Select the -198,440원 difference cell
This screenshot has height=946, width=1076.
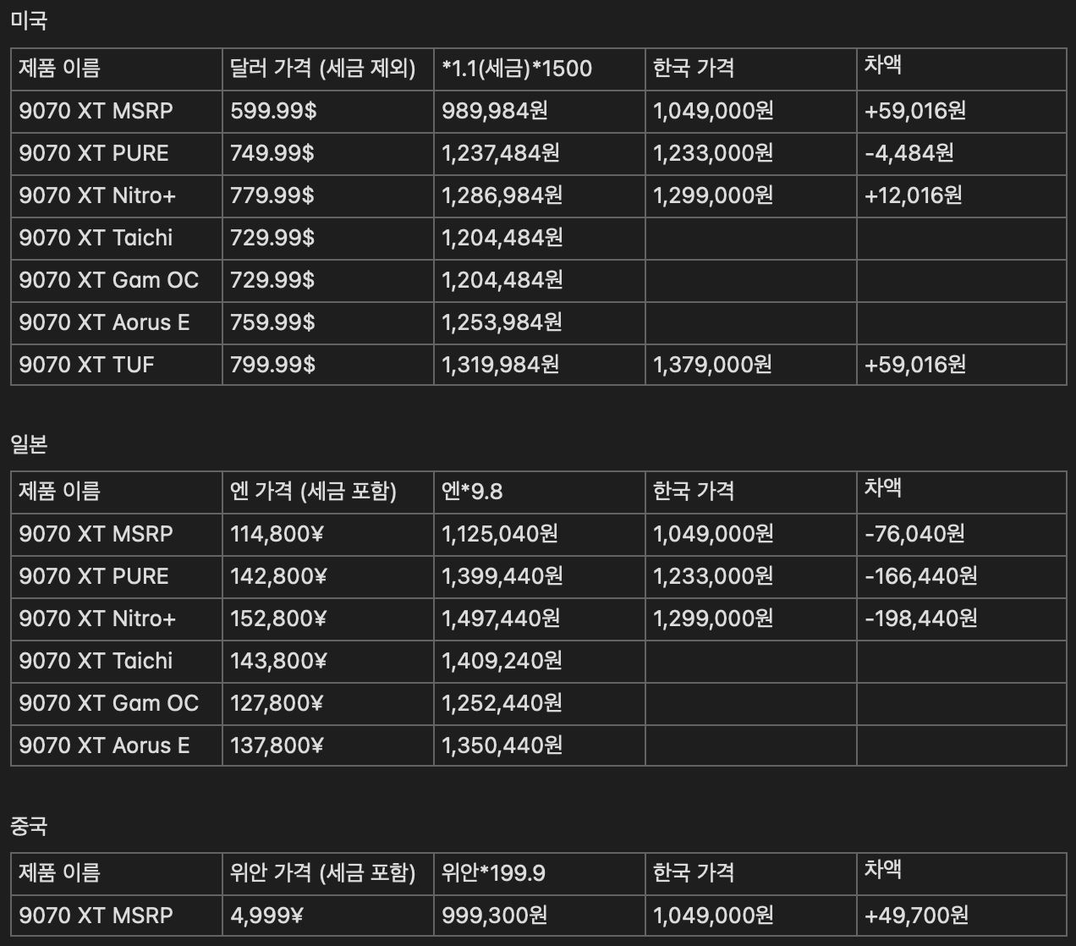click(921, 619)
